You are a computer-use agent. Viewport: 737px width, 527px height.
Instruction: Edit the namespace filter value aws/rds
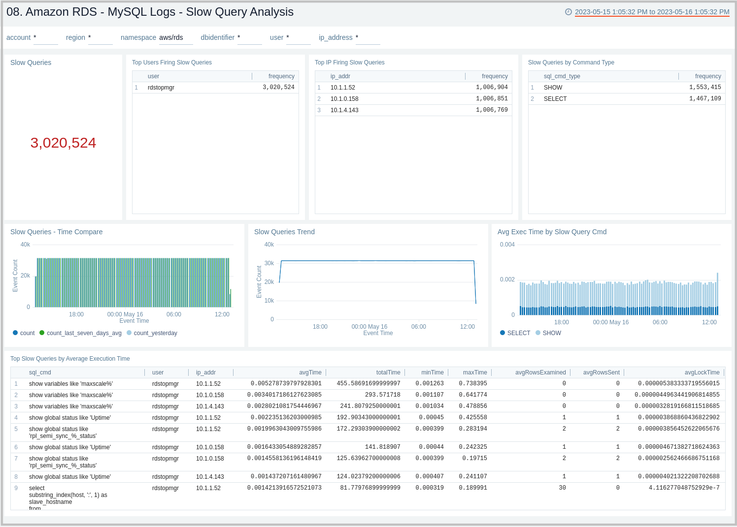pos(170,37)
